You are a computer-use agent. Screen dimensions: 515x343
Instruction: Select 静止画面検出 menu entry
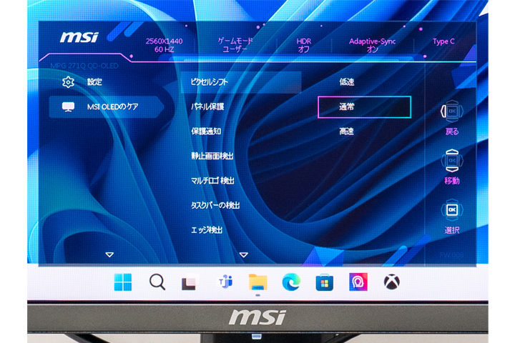pyautogui.click(x=212, y=156)
